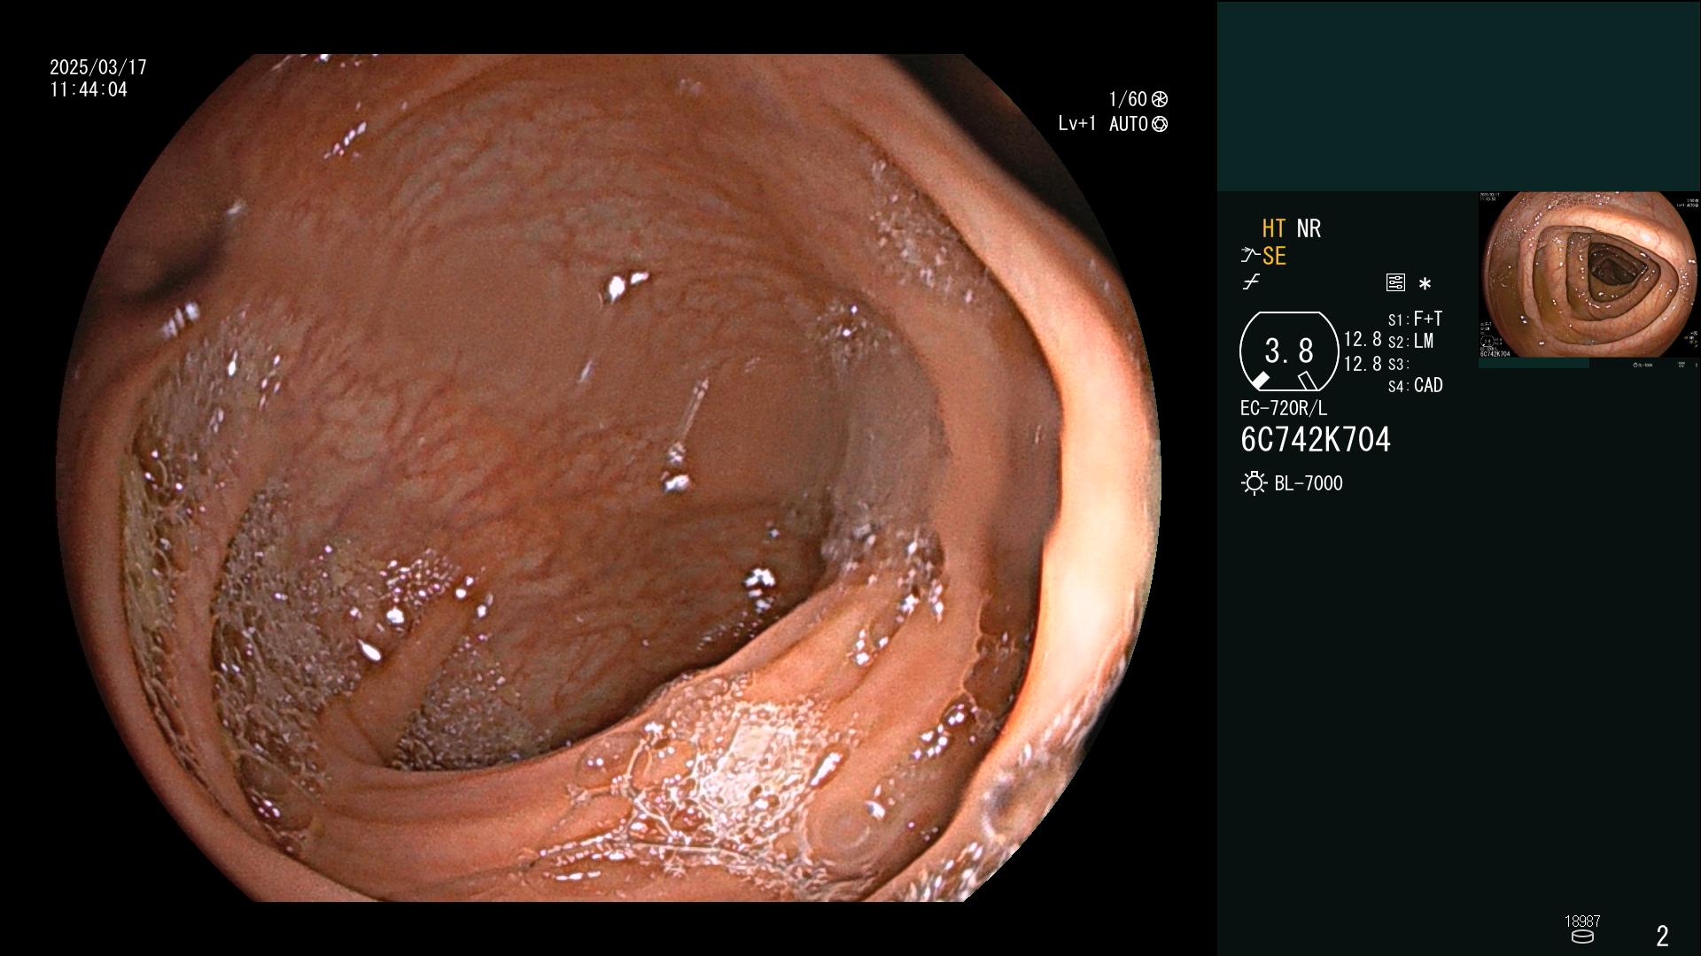This screenshot has width=1701, height=956.
Task: Click the '1/60' shutter speed value
Action: (1128, 99)
